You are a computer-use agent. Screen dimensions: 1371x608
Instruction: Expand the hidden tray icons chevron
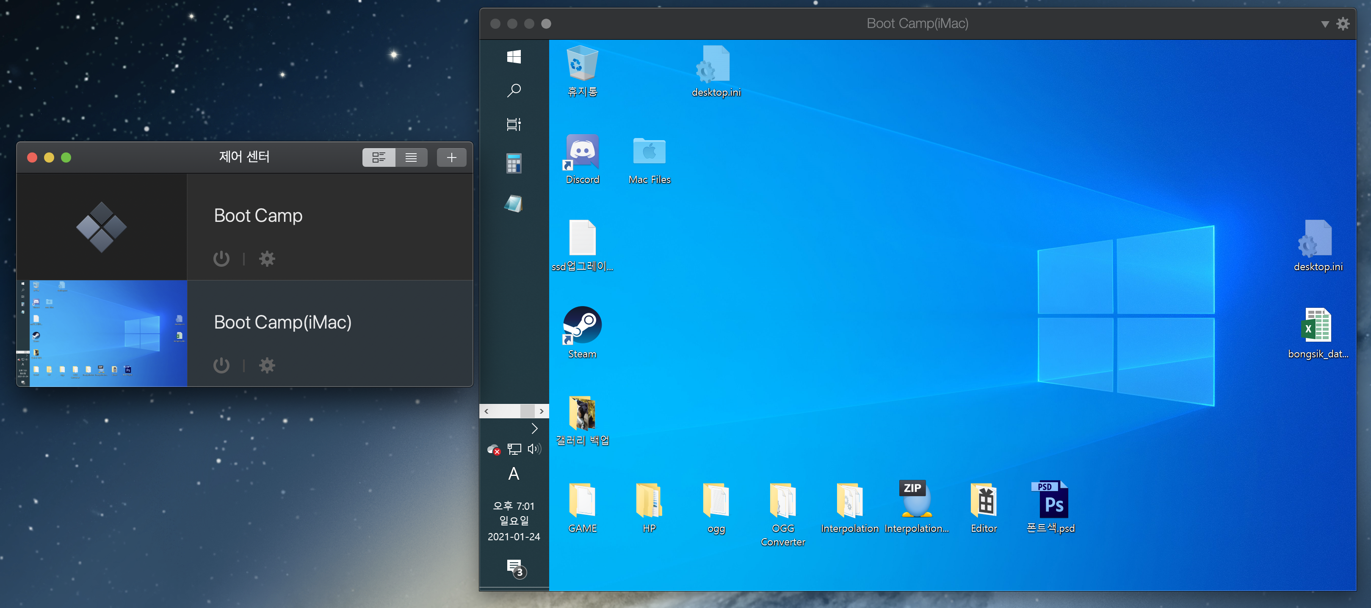click(x=534, y=428)
